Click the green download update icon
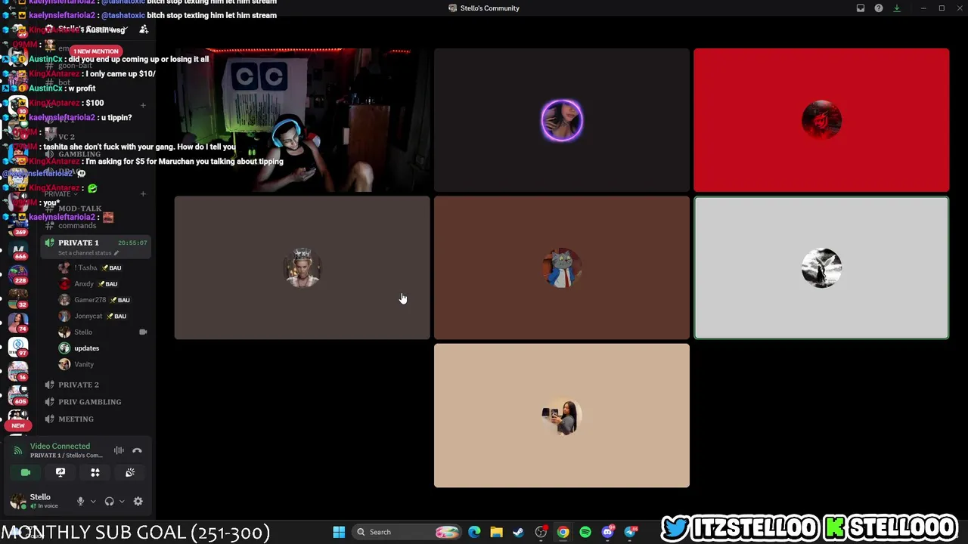Image resolution: width=968 pixels, height=544 pixels. 897,8
